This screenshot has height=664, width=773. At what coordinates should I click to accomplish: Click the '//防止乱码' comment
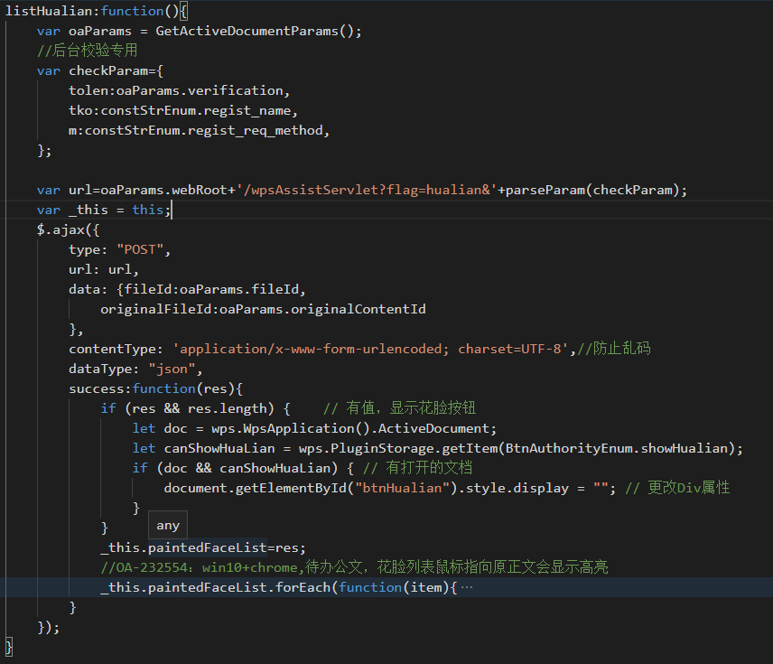[x=614, y=349]
